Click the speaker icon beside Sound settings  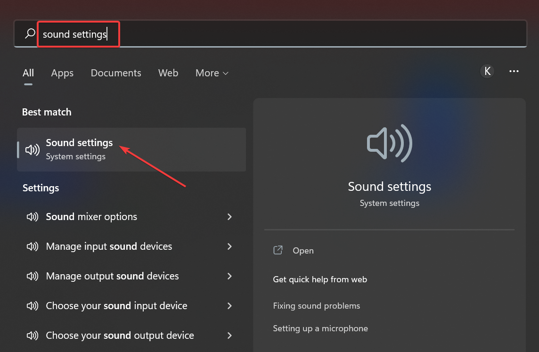pyautogui.click(x=32, y=149)
